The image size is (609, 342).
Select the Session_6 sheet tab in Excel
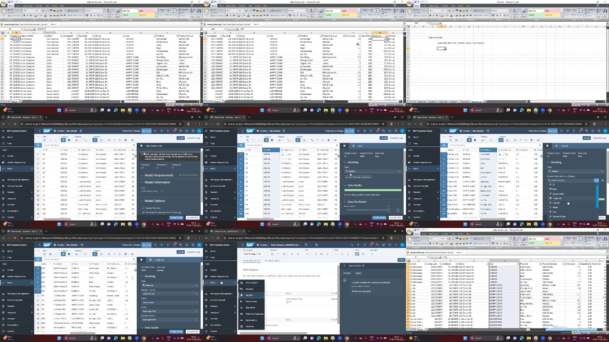point(476,101)
